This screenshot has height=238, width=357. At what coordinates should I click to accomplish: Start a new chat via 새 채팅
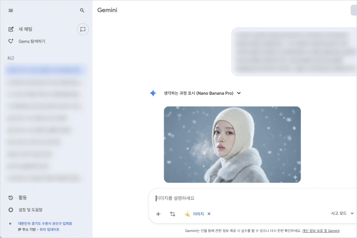coord(25,29)
